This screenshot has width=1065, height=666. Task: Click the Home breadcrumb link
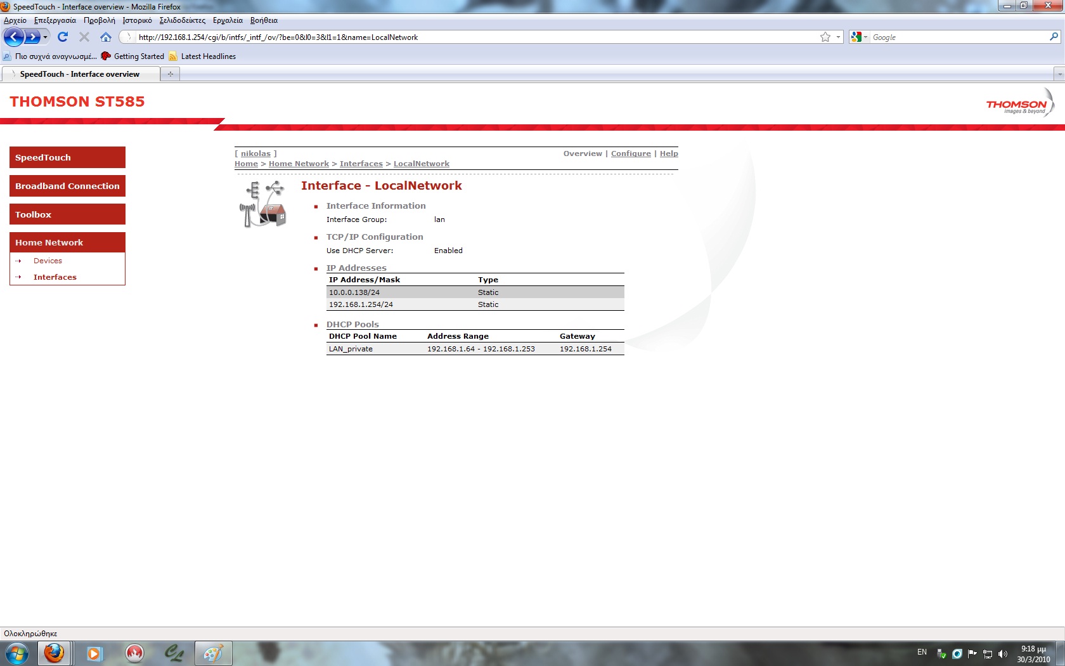click(x=246, y=164)
